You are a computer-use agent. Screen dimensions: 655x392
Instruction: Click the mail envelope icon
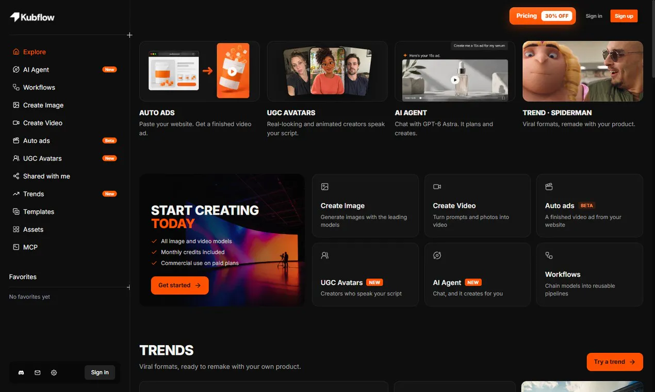[x=38, y=372]
